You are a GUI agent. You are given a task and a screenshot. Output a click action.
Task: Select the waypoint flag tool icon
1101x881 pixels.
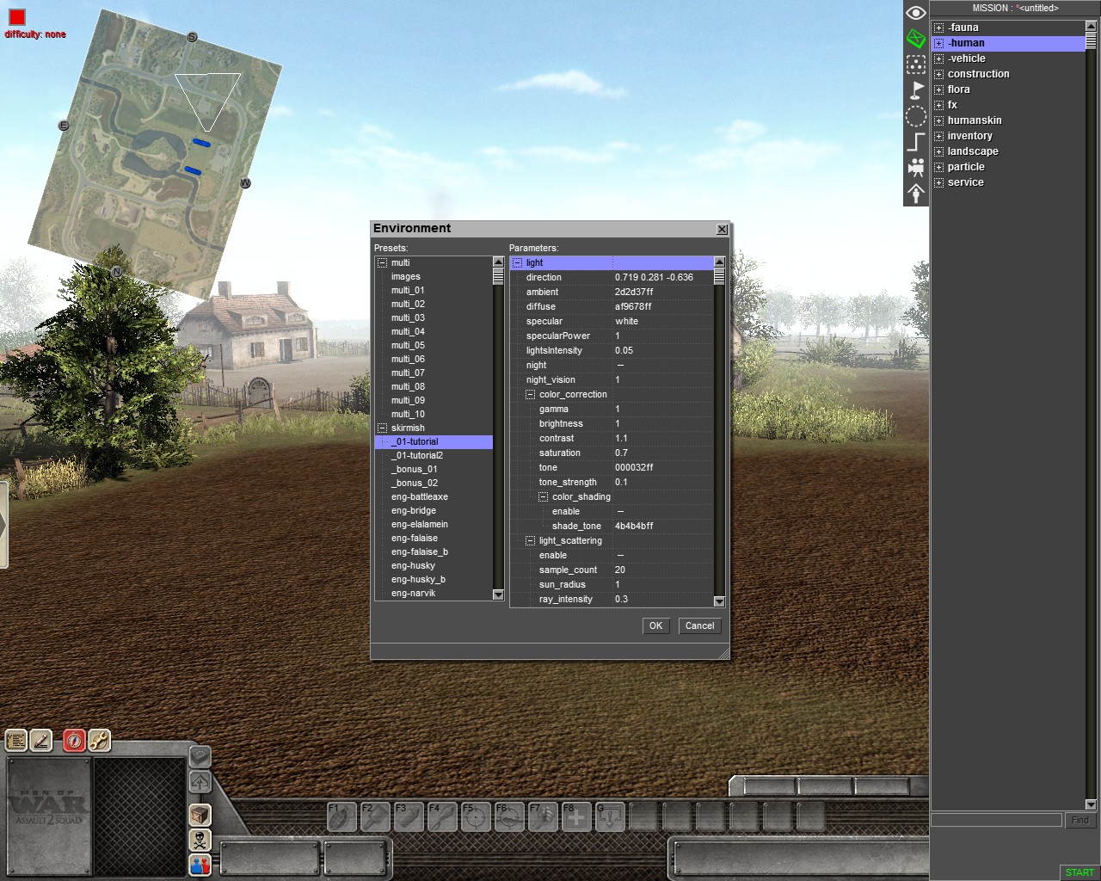pos(916,89)
